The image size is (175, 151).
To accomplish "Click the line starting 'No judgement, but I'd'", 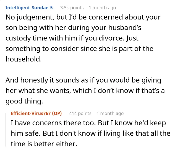I will [x=83, y=17].
